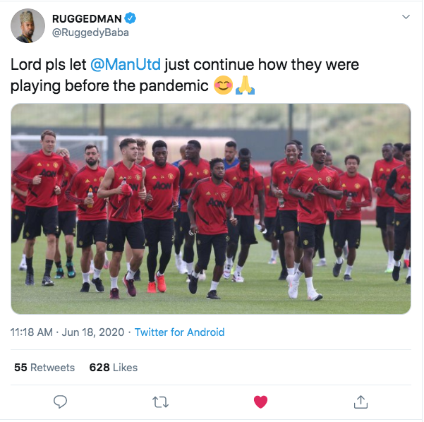Viewport: 424px width, 422px height.
Task: Click the RUGGEDMAN display name
Action: [87, 18]
